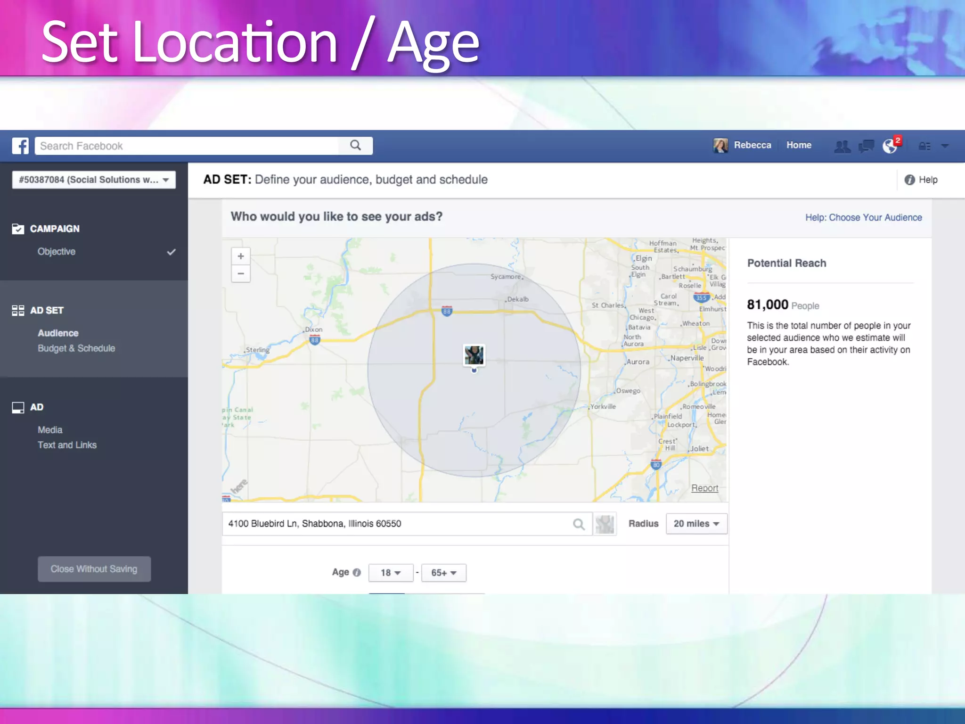Screen dimensions: 965x724
Task: Open the notifications globe icon
Action: tap(890, 146)
